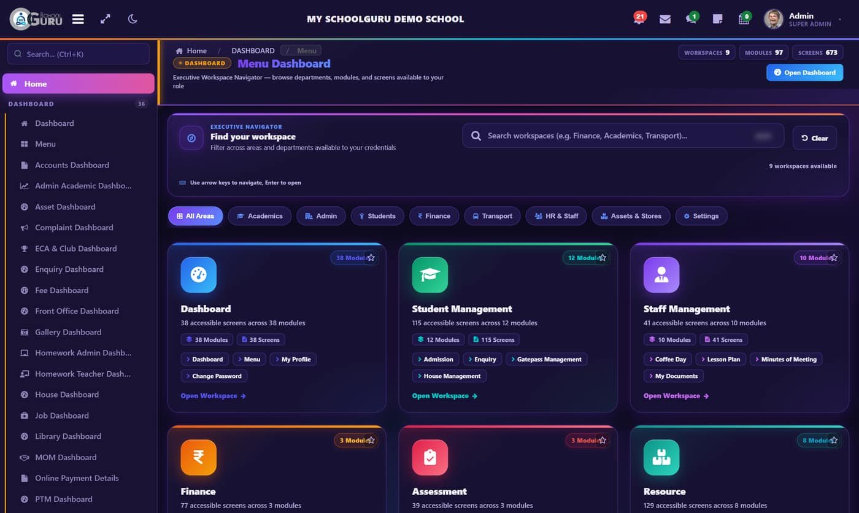
Task: Favorite the Resource card star
Action: click(834, 440)
